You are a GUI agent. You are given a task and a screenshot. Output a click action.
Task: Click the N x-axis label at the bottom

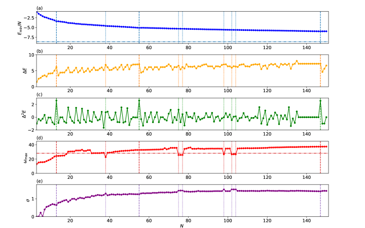point(182,226)
